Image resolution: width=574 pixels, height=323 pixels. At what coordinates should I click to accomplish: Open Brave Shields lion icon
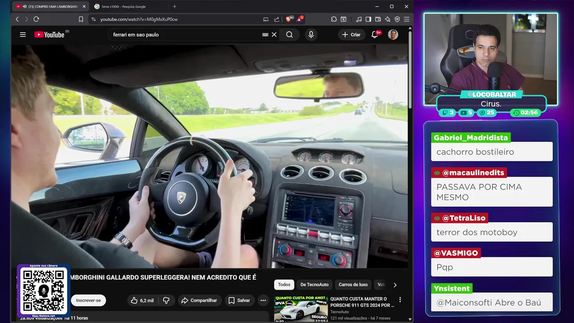(289, 19)
